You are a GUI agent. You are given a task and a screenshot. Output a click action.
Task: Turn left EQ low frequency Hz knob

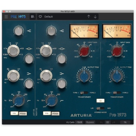[x=13, y=76]
